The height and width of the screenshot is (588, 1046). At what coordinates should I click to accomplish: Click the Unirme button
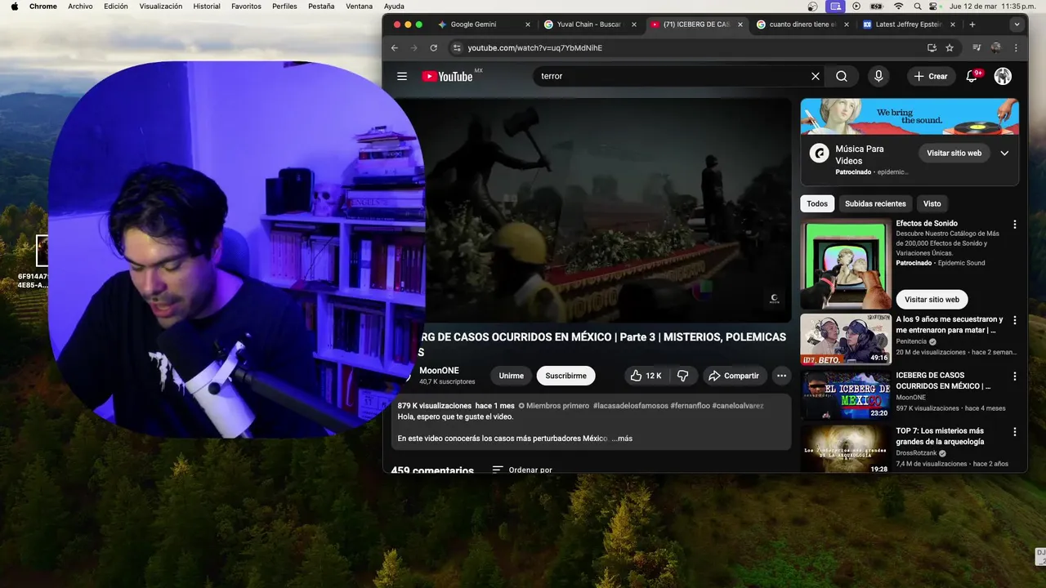coord(512,376)
